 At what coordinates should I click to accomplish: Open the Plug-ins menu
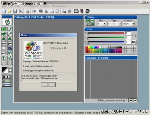[45, 6]
